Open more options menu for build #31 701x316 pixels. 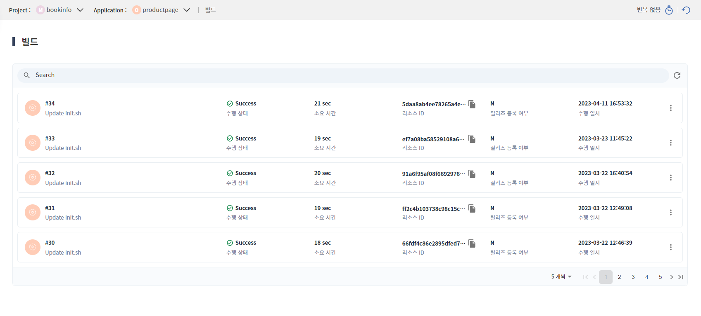[670, 212]
